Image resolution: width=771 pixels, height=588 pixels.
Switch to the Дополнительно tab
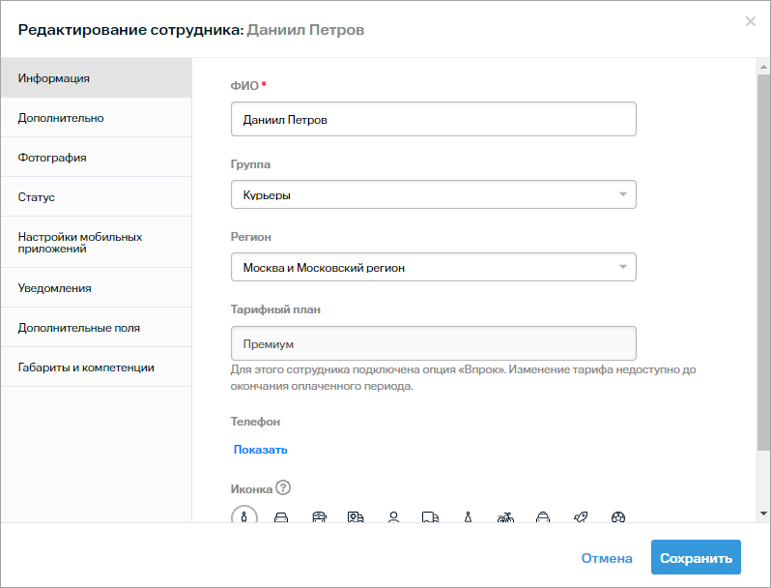61,118
